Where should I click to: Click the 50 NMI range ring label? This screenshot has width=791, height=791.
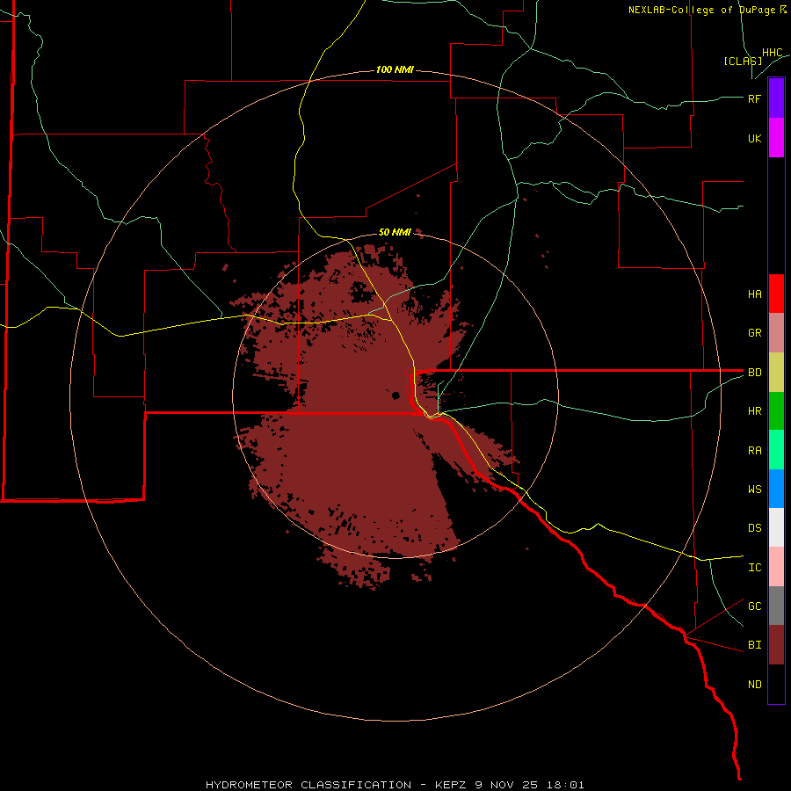coord(395,232)
